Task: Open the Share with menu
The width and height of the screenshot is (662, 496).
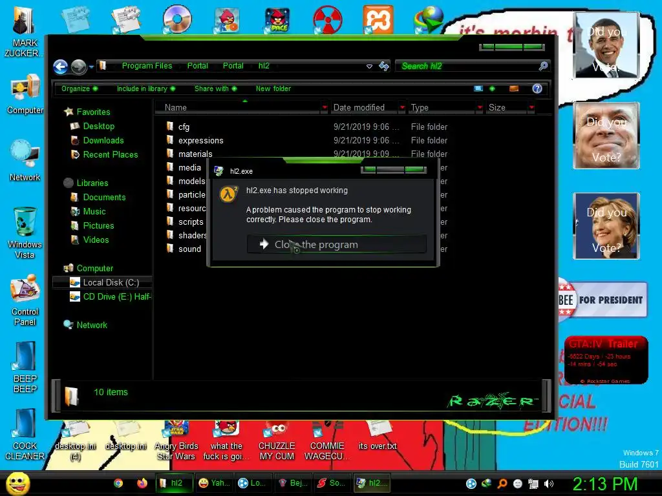Action: pos(215,88)
